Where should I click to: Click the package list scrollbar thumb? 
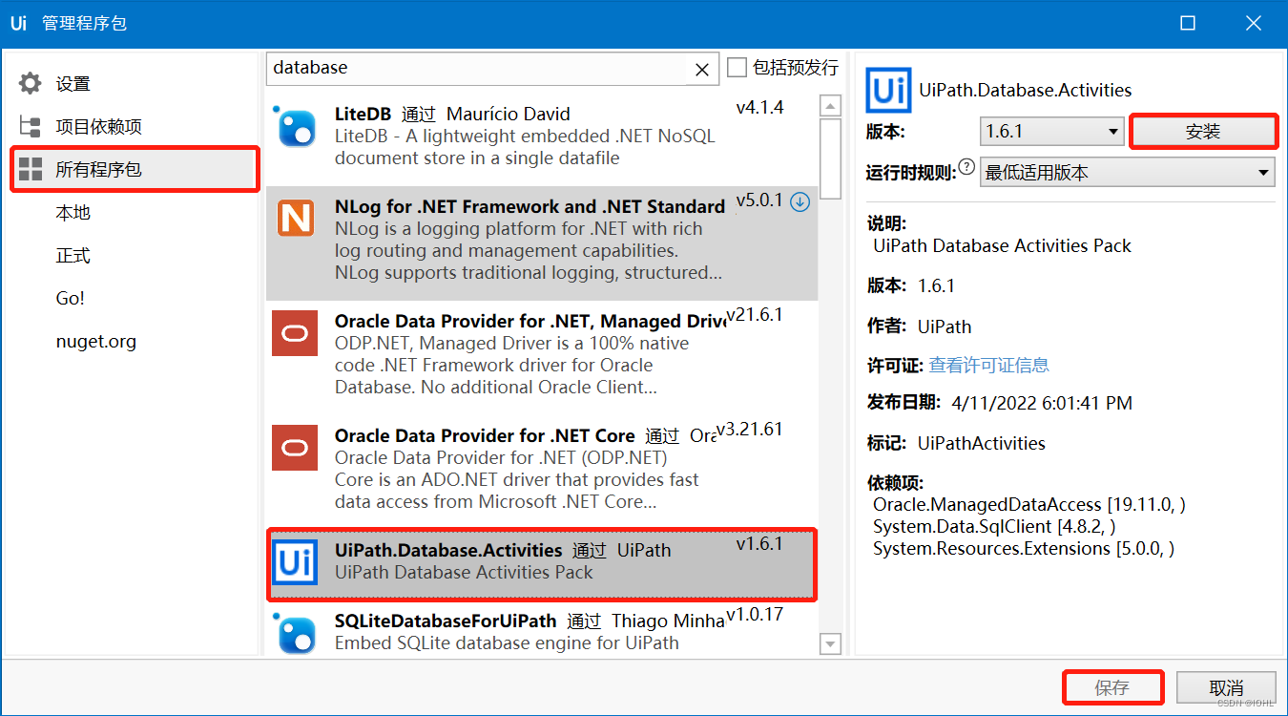830,158
